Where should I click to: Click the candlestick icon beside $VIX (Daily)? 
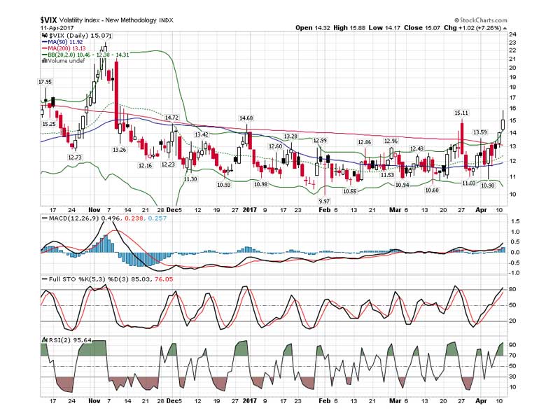click(45, 35)
